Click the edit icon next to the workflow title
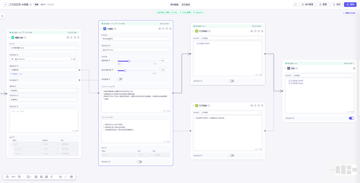This screenshot has width=360, height=183. 31,5
